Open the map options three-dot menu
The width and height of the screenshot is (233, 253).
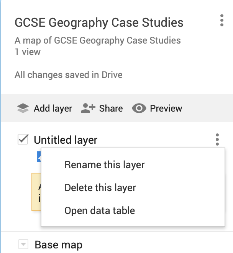click(222, 20)
